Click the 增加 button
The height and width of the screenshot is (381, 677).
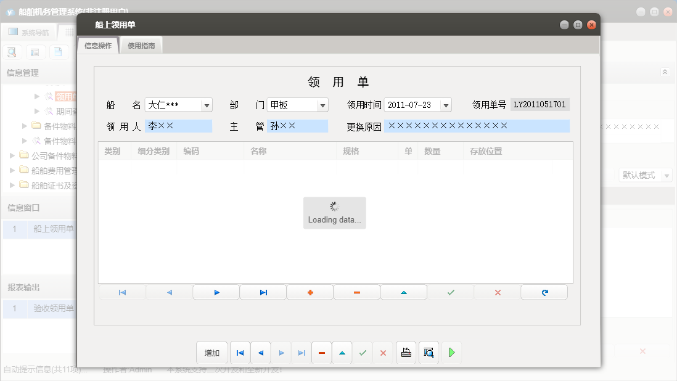(211, 353)
